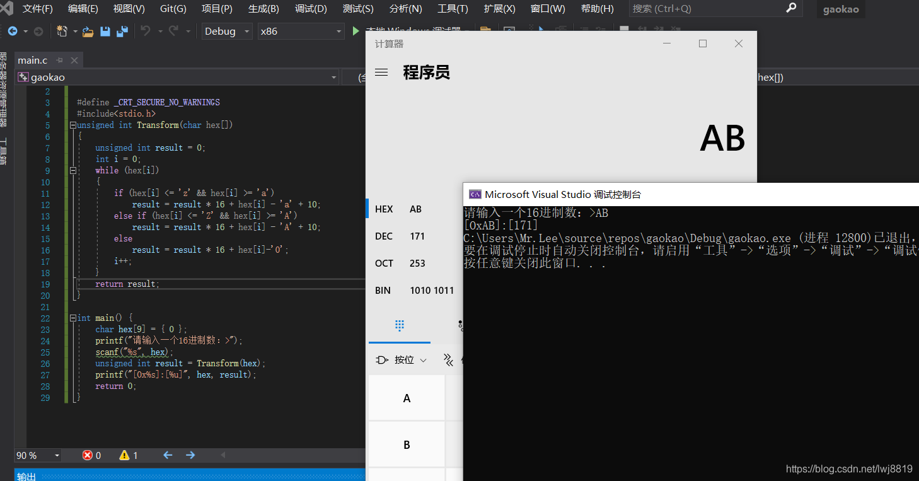Image resolution: width=919 pixels, height=481 pixels.
Task: Click the open file folder icon
Action: [88, 32]
